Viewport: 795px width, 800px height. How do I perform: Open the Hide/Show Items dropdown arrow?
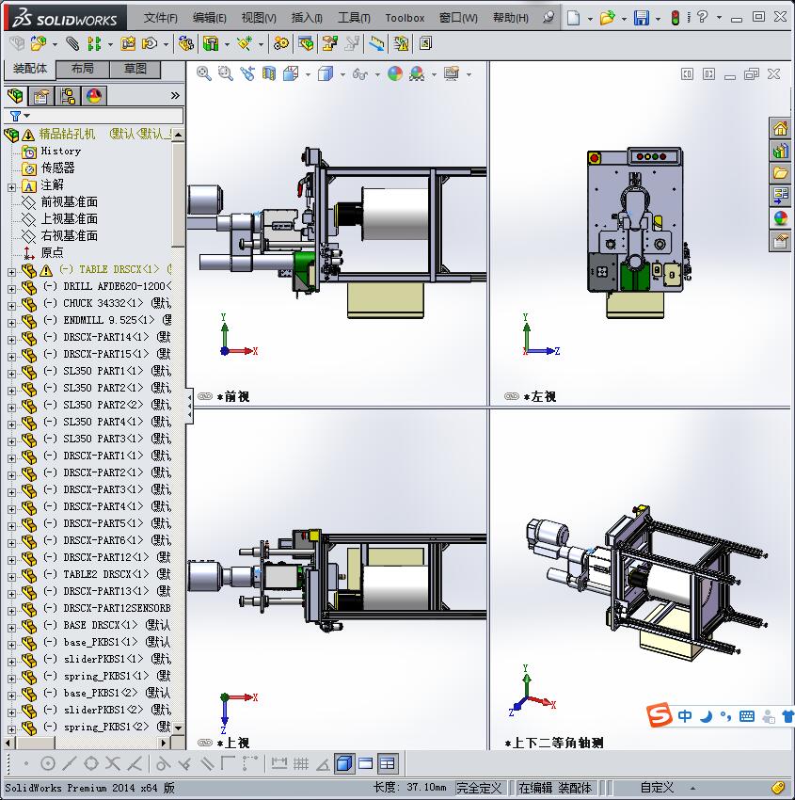click(x=377, y=75)
